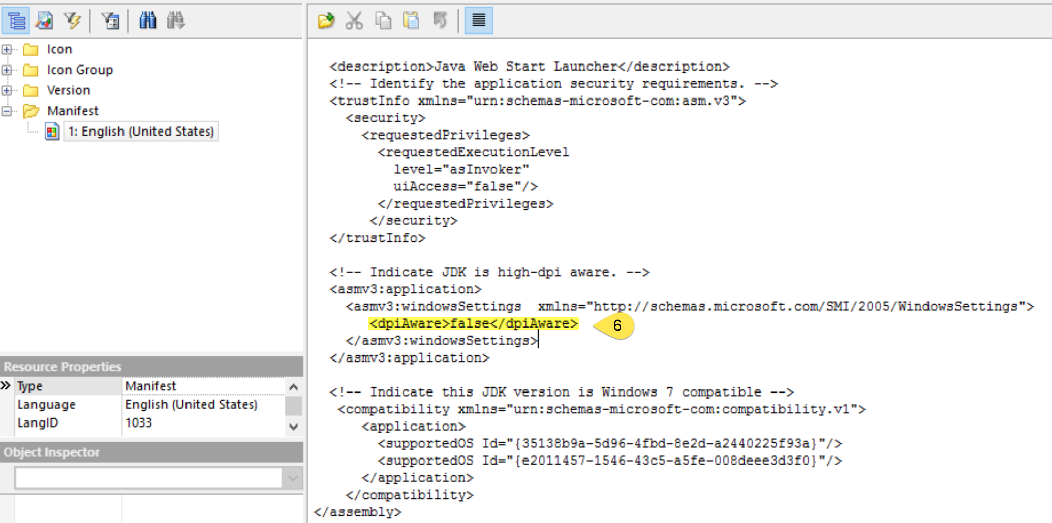Click the supportedOS Id 35138b9a line
Screen dimensions: 1052x523
pyautogui.click(x=609, y=443)
